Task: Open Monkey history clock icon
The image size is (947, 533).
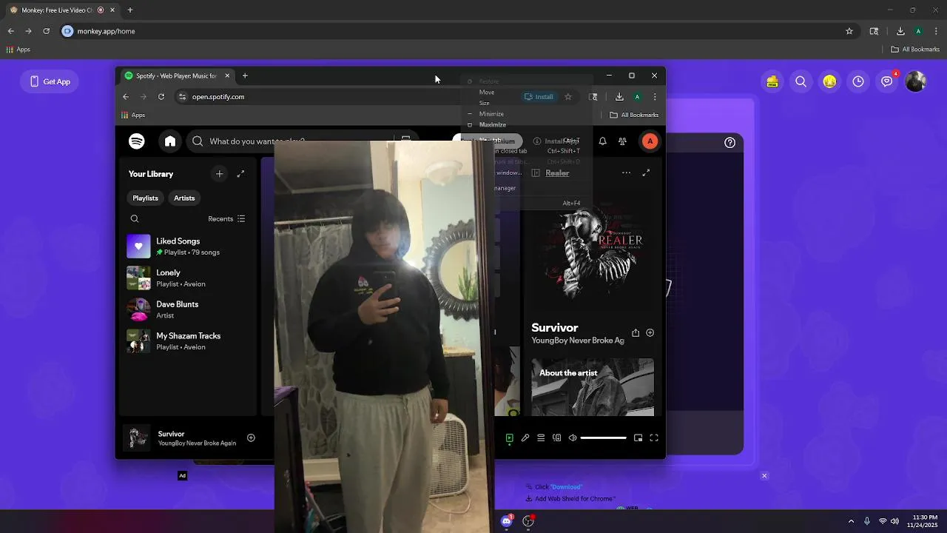Action: click(x=858, y=81)
